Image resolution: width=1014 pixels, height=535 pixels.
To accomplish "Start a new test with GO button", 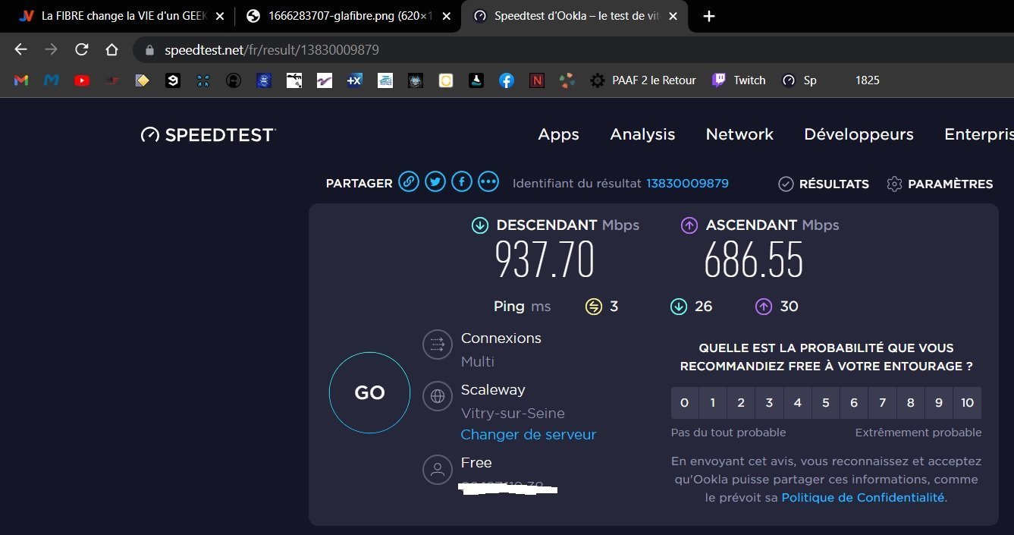I will 369,393.
